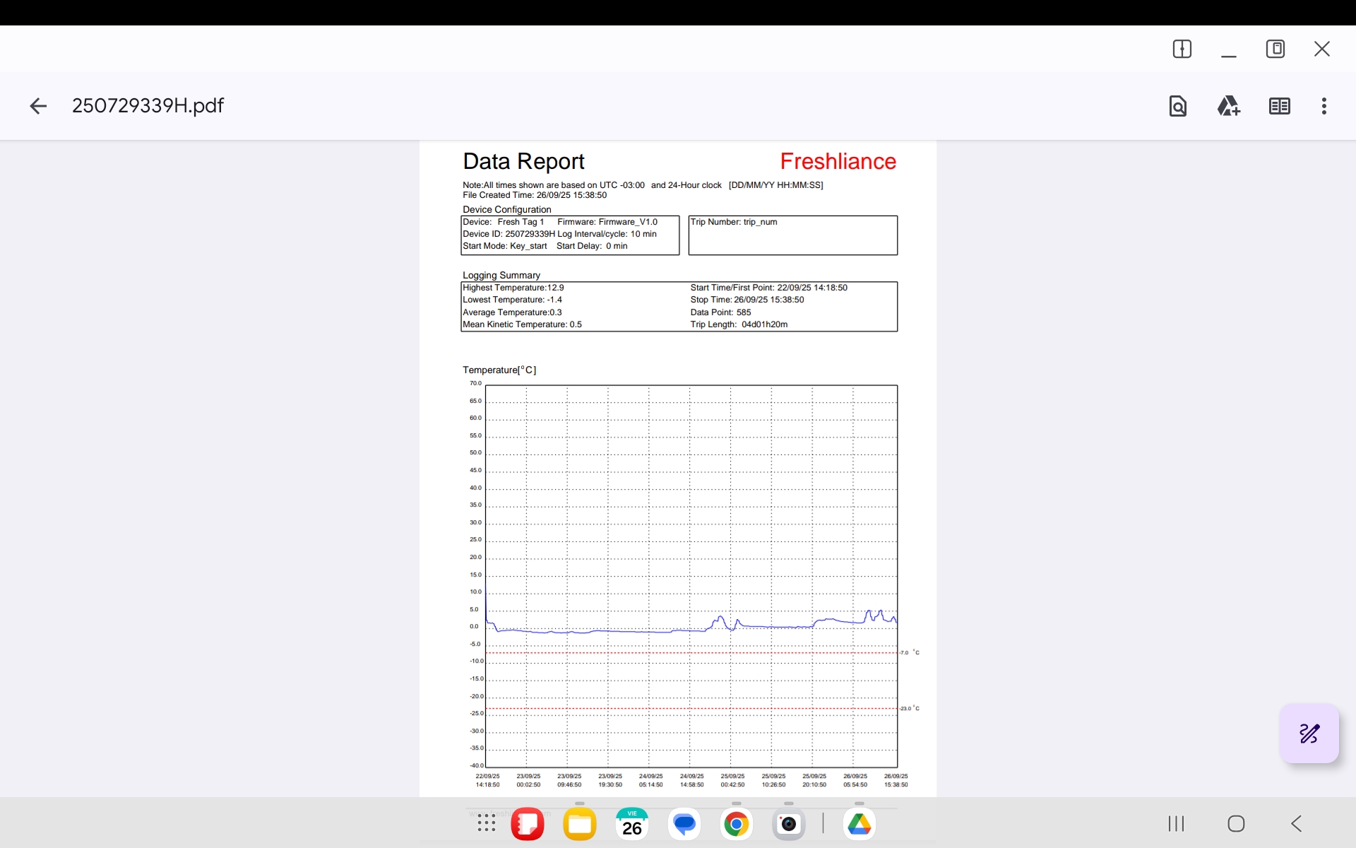1356x848 pixels.
Task: Open the calendar app showing 26
Action: 631,824
